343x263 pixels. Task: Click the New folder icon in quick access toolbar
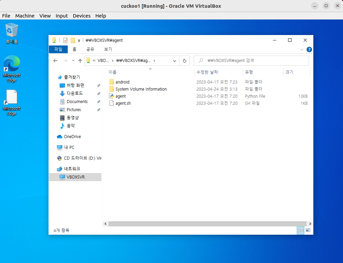[73, 40]
